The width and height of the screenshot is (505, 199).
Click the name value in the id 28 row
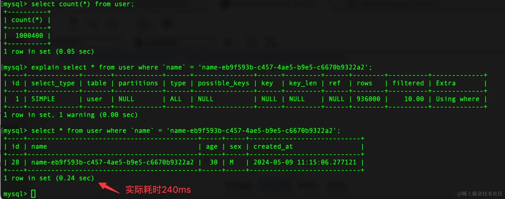click(x=113, y=162)
